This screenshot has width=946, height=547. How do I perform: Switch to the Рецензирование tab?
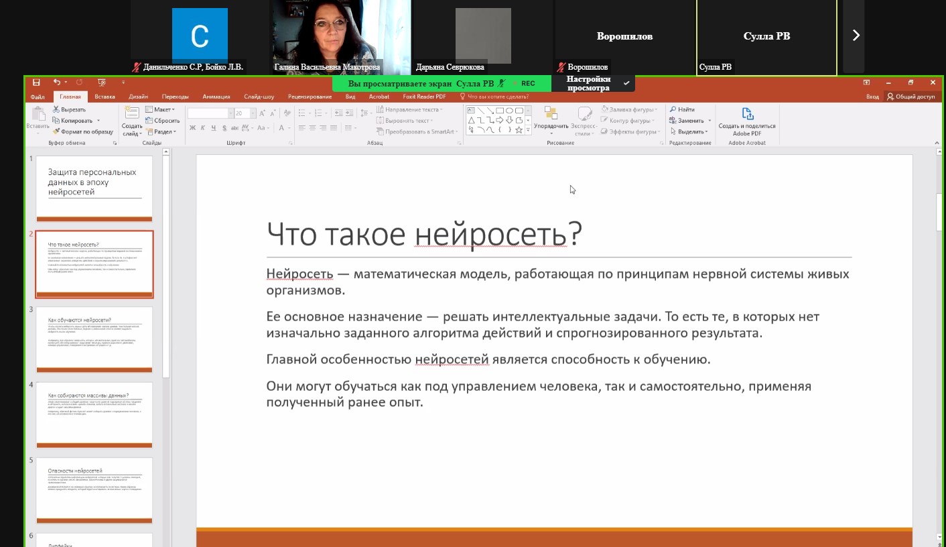[x=310, y=97]
